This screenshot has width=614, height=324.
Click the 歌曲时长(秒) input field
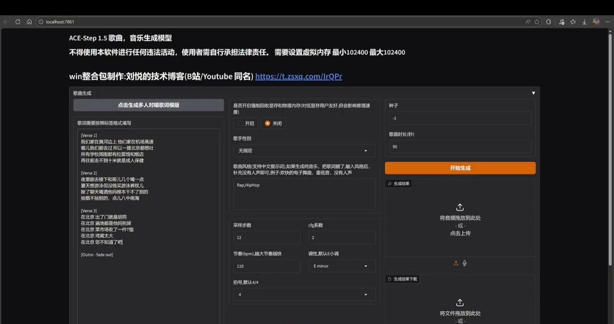click(460, 147)
